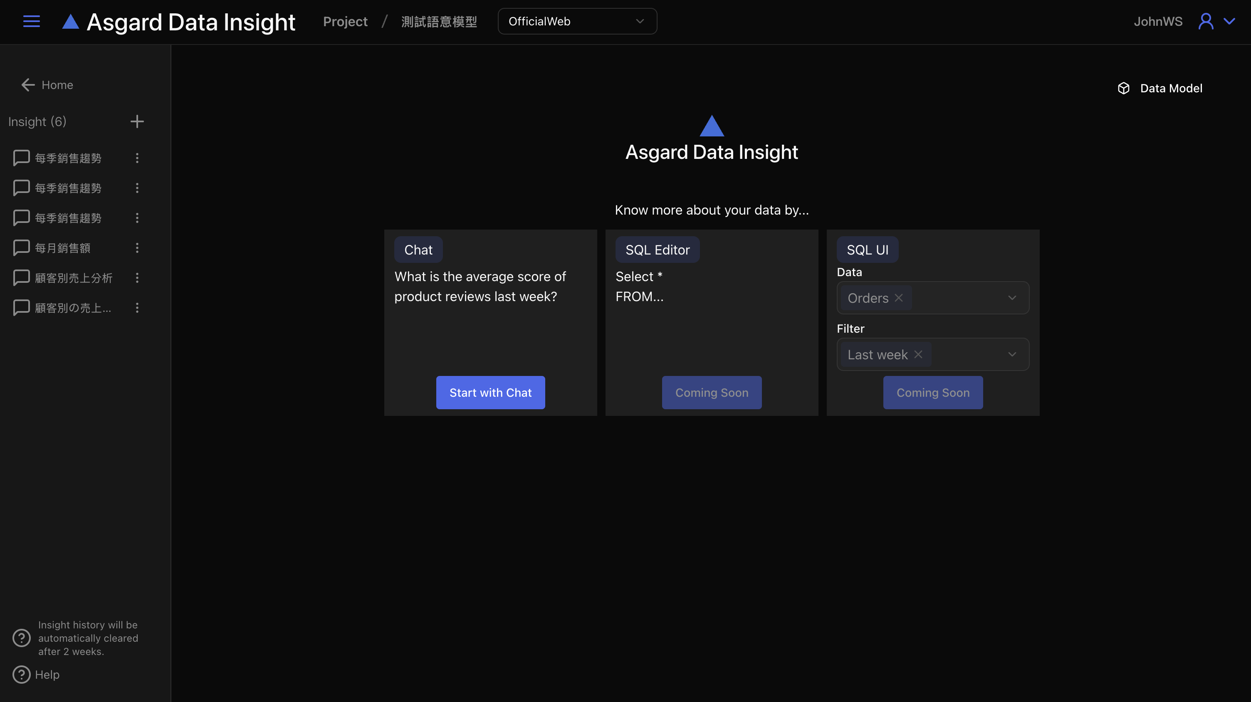The width and height of the screenshot is (1251, 702).
Task: Remove the Last week filter tag
Action: [x=918, y=354]
